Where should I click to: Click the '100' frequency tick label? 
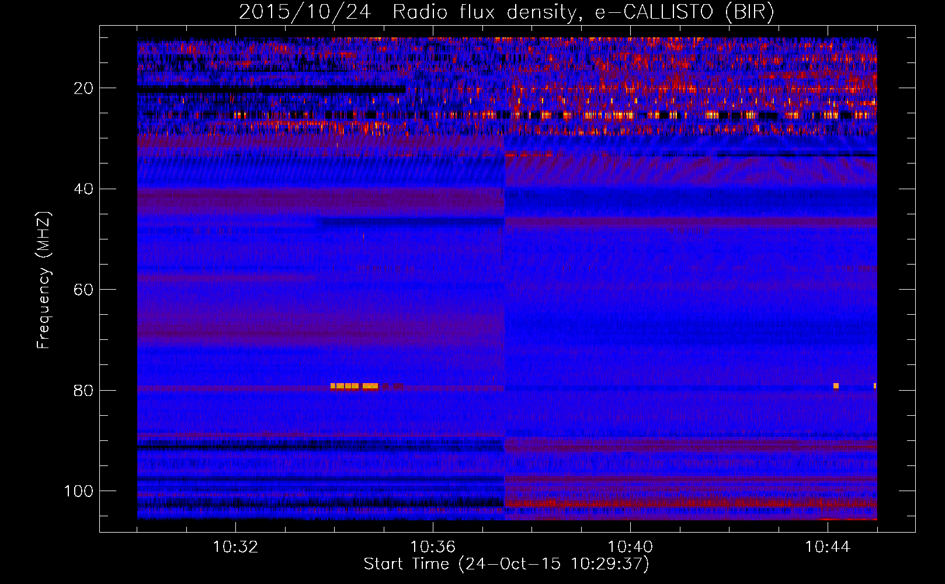79,491
